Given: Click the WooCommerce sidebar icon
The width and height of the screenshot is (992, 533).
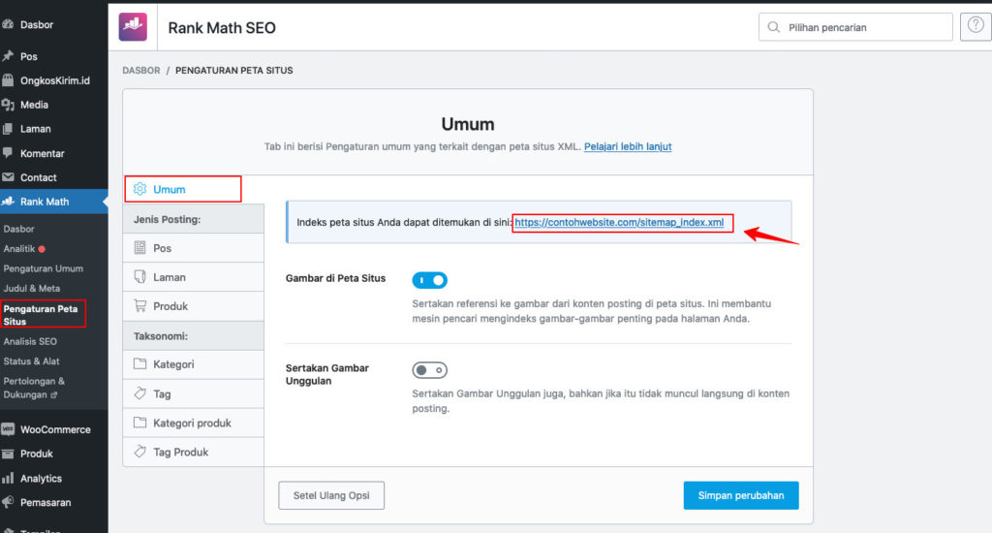Looking at the screenshot, I should (8, 429).
